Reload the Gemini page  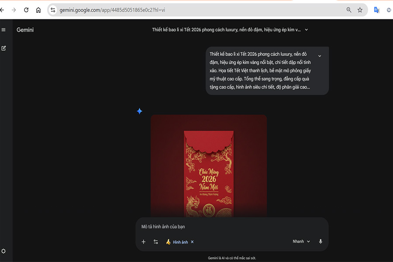point(26,10)
